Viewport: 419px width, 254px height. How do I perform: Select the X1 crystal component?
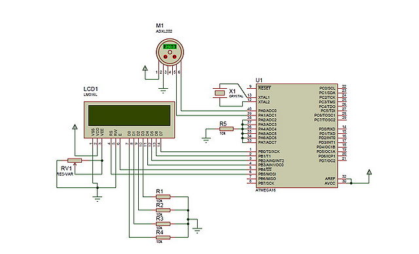(x=219, y=93)
